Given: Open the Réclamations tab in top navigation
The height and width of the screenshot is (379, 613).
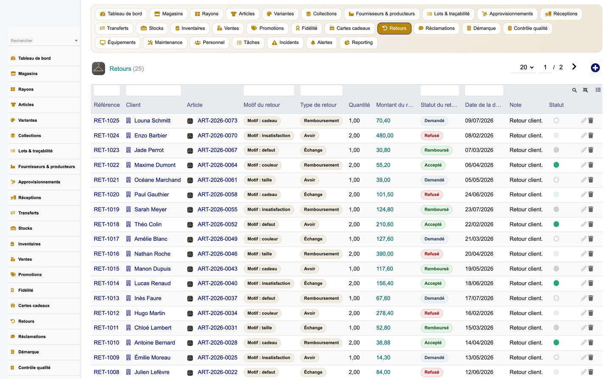Looking at the screenshot, I should (x=436, y=28).
